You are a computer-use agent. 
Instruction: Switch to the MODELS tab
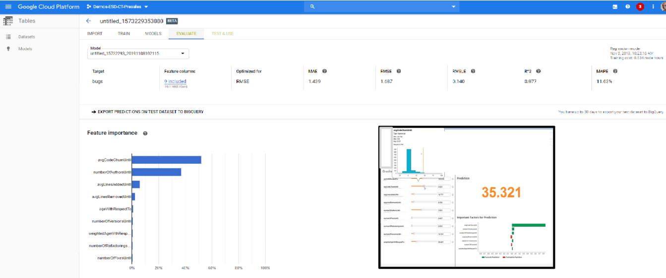pos(153,33)
